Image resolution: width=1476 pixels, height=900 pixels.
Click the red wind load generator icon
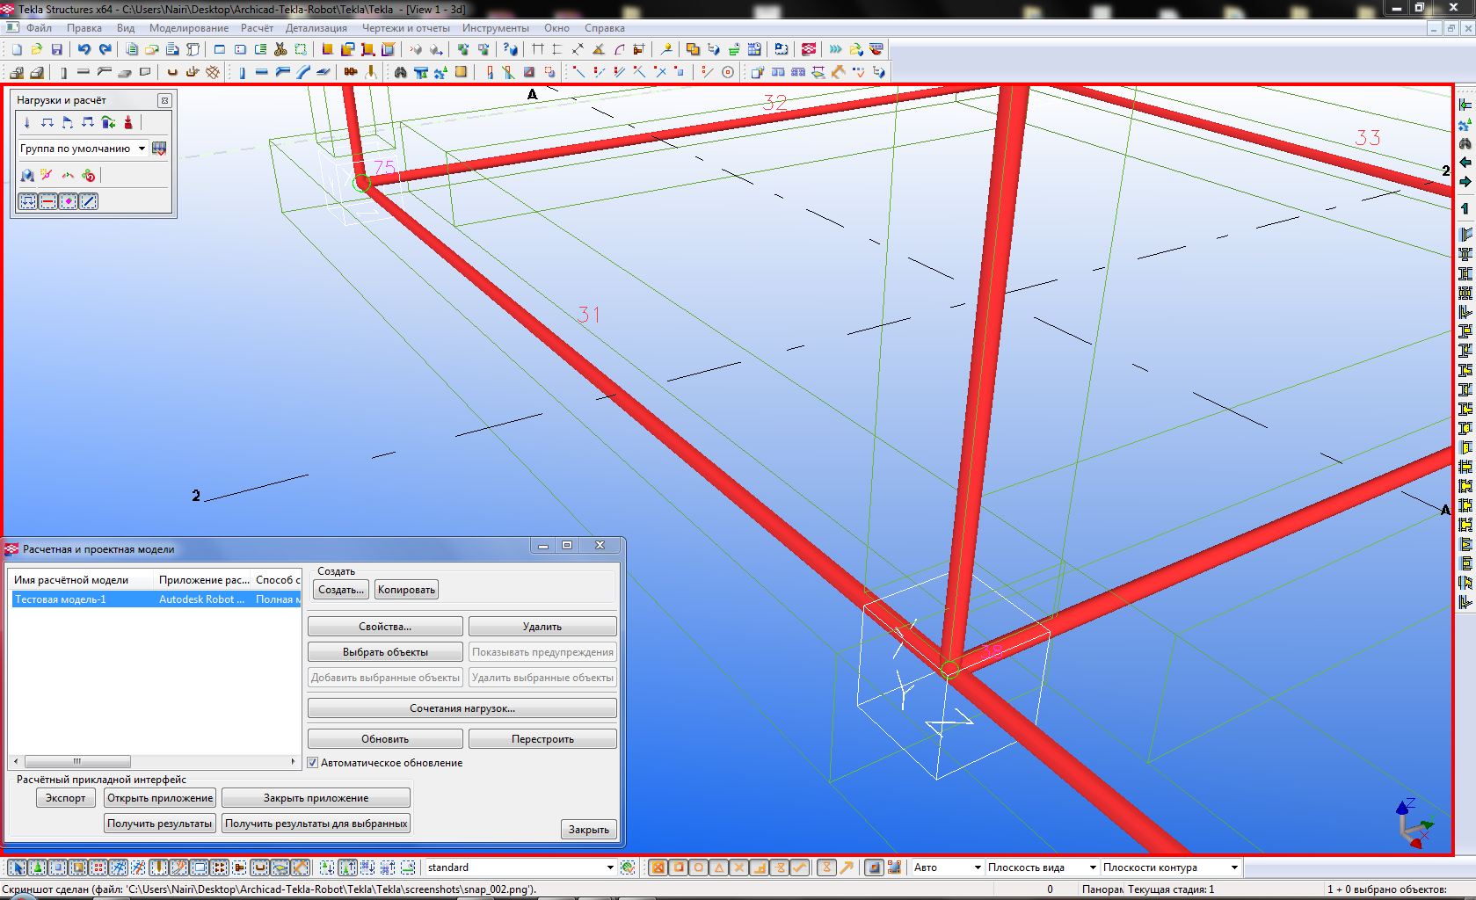pos(128,123)
